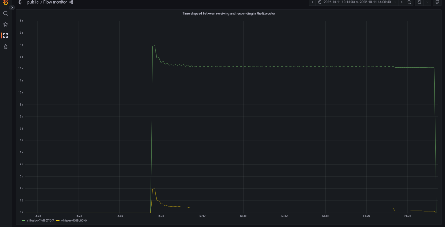Refresh the dashboard

point(419,2)
